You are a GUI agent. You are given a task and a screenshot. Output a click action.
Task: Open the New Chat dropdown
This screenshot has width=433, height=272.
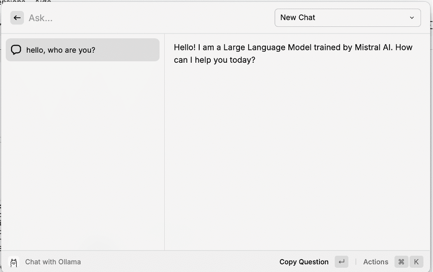pos(347,18)
